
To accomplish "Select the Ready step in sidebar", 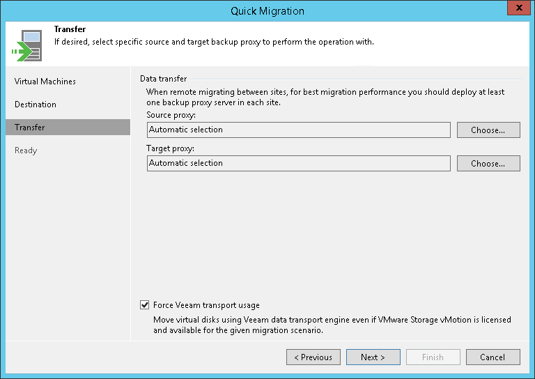I will pyautogui.click(x=26, y=150).
